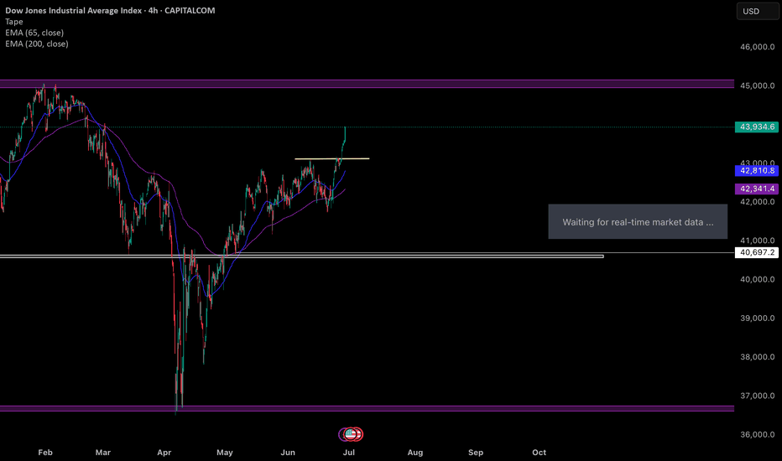This screenshot has width=782, height=461.
Task: Click the Sep label on time axis
Action: pyautogui.click(x=476, y=453)
